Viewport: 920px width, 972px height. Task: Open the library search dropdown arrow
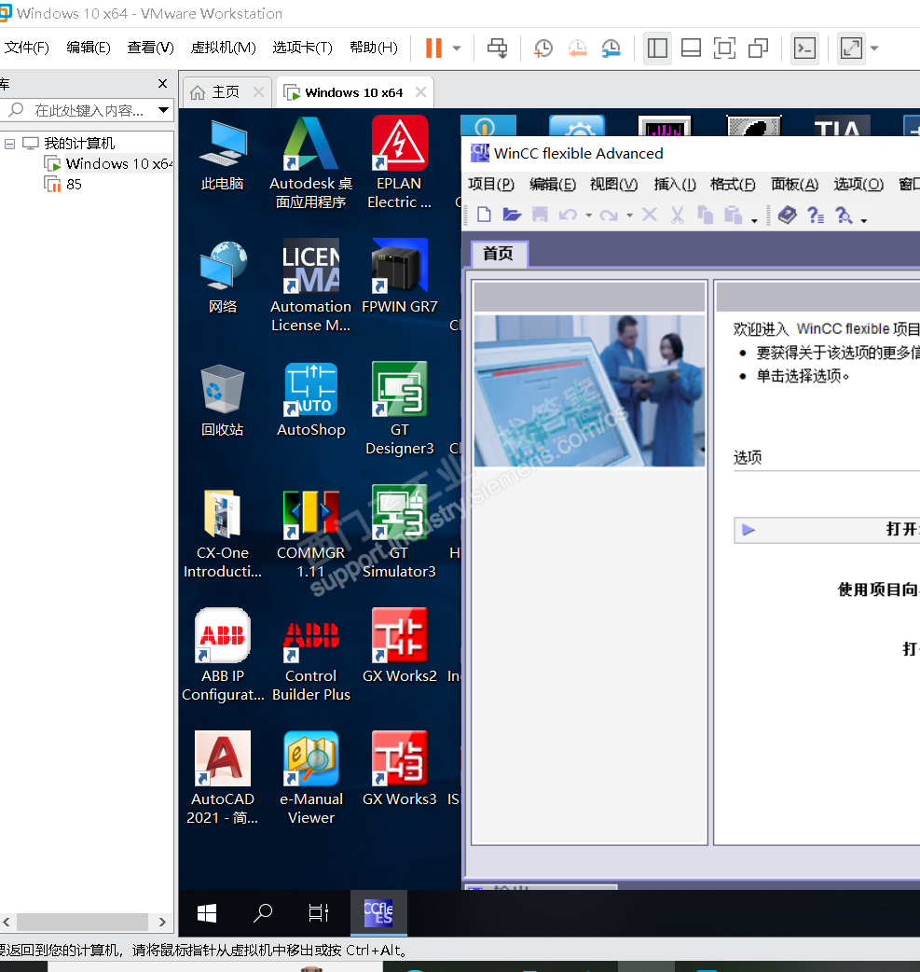tap(163, 110)
